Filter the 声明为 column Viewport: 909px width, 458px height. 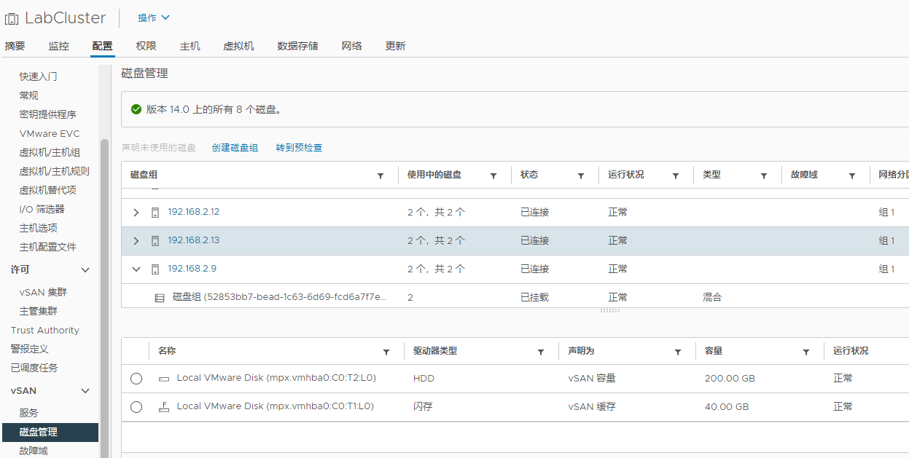(678, 352)
